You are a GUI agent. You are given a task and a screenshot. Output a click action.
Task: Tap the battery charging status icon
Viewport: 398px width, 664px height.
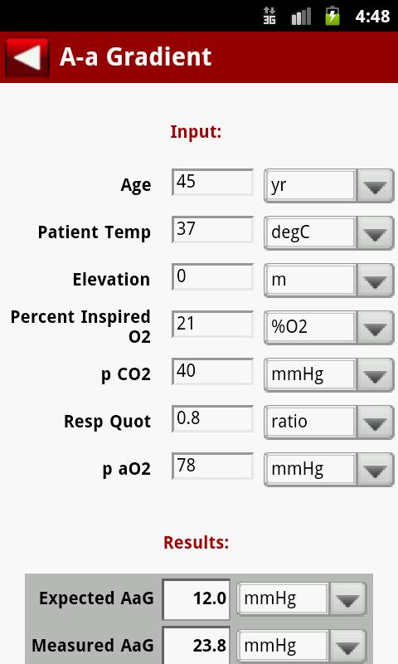[x=332, y=16]
